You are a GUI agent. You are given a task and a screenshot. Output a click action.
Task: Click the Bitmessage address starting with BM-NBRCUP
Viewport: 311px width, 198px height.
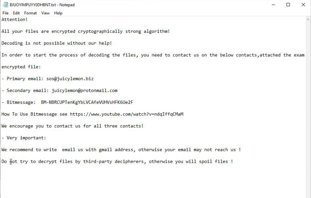coord(87,102)
